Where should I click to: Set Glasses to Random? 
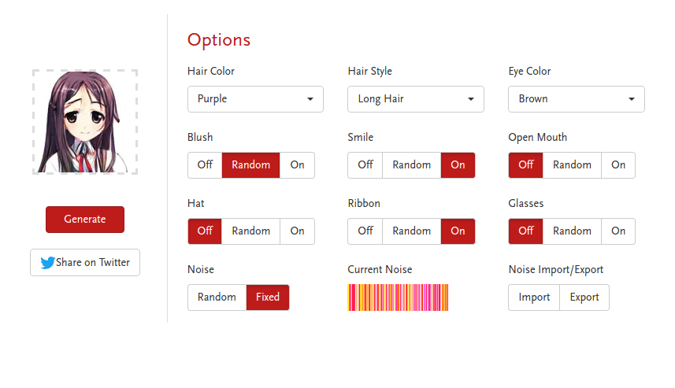(572, 231)
